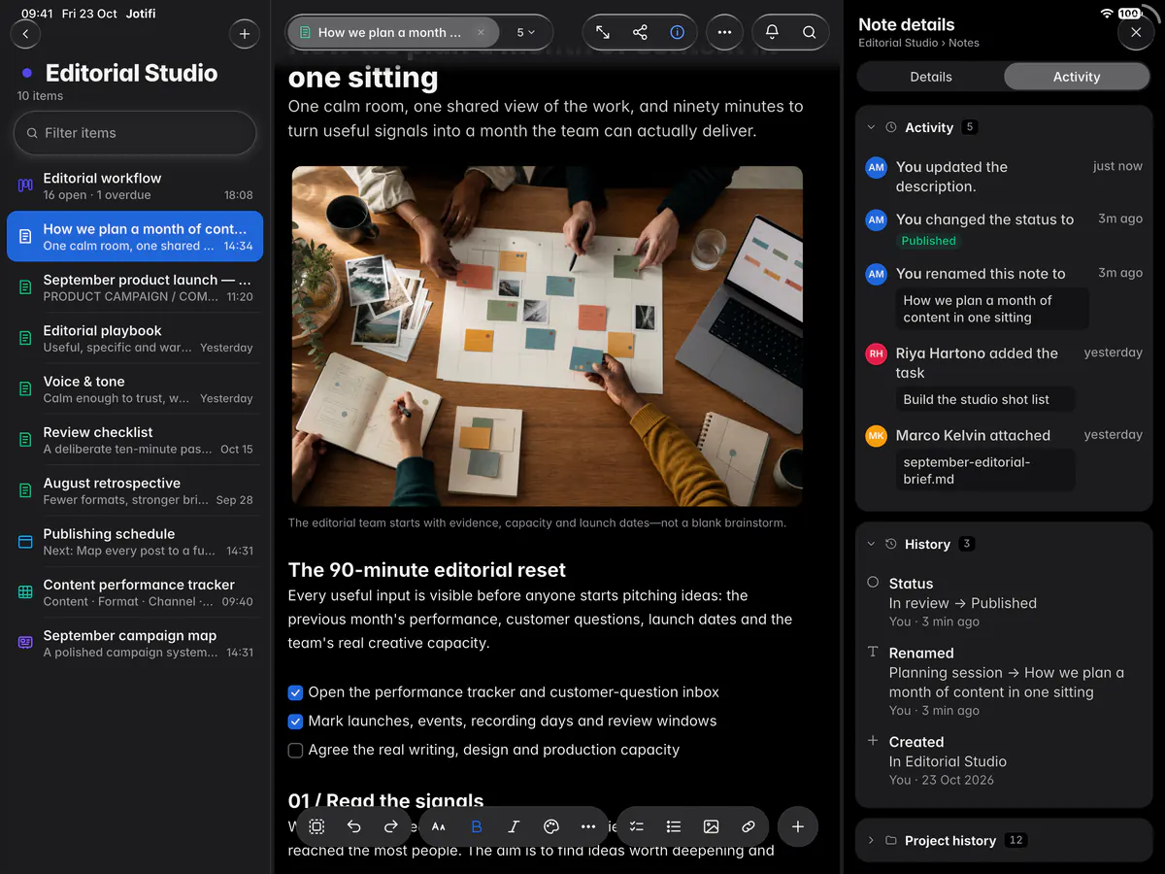Image resolution: width=1165 pixels, height=874 pixels.
Task: Click the Editorial workflow board icon
Action: click(x=25, y=186)
